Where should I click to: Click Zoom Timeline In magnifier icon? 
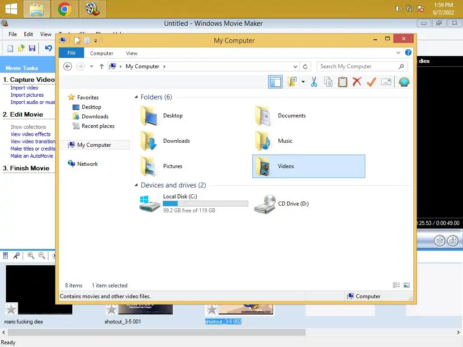(x=31, y=256)
